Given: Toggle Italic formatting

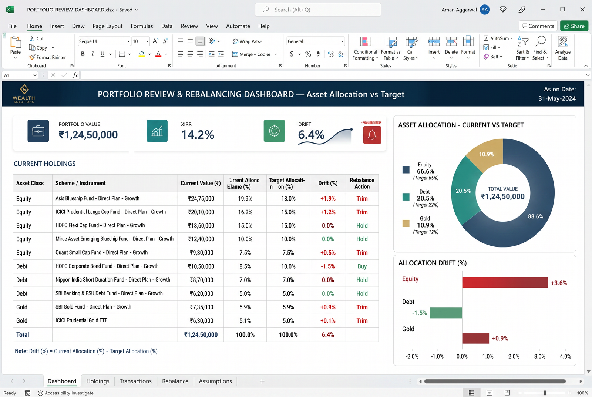Looking at the screenshot, I should (x=92, y=54).
